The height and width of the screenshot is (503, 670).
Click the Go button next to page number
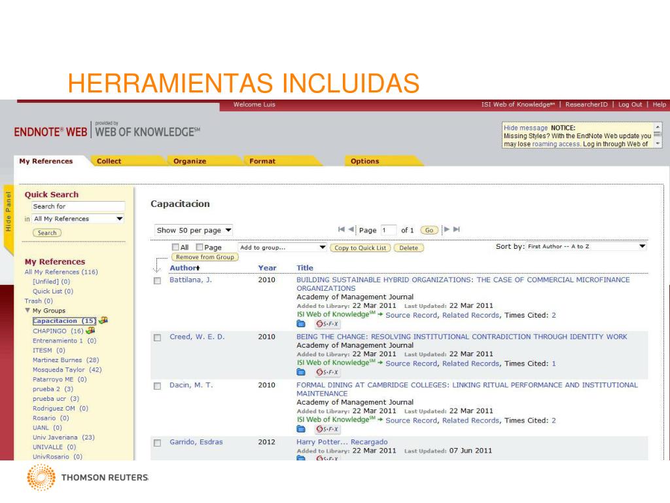pyautogui.click(x=429, y=230)
